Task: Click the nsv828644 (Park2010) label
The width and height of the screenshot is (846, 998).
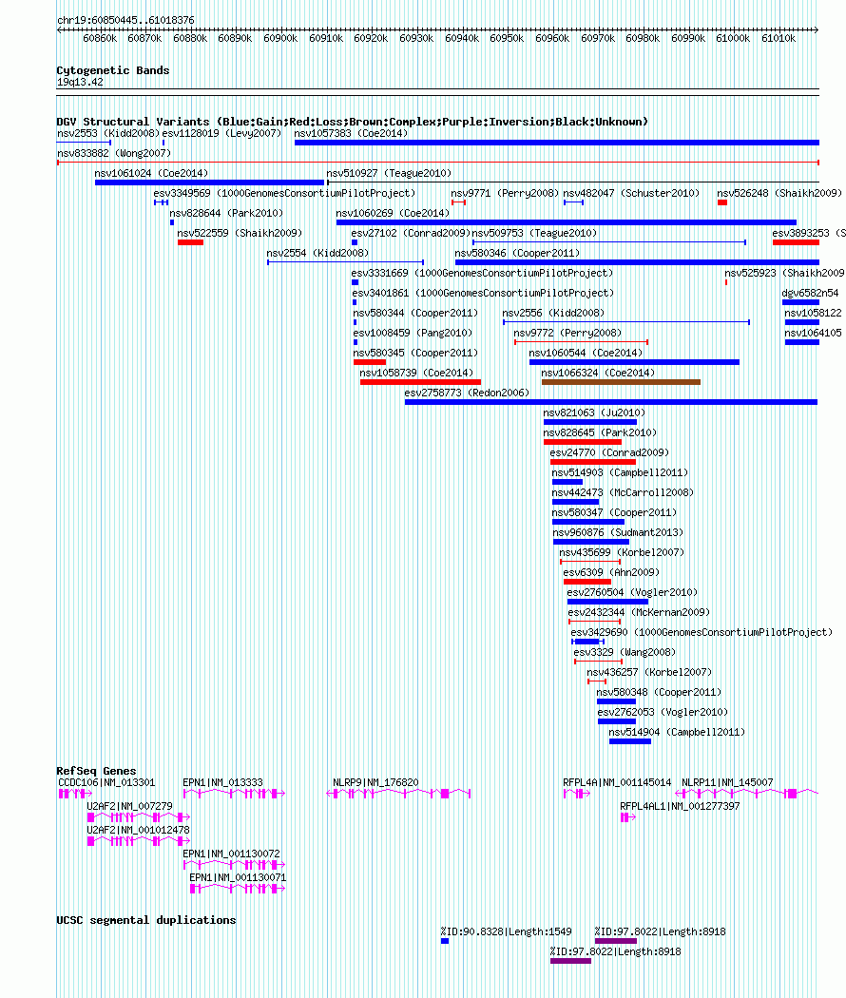Action: click(x=226, y=213)
